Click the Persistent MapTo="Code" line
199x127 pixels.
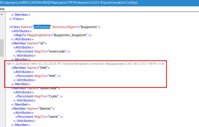tap(39, 96)
